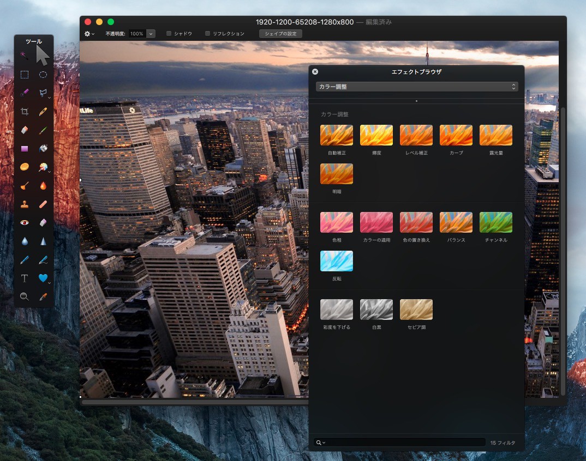This screenshot has width=586, height=461.
Task: Open the 輝度 effect thumbnail
Action: 376,135
